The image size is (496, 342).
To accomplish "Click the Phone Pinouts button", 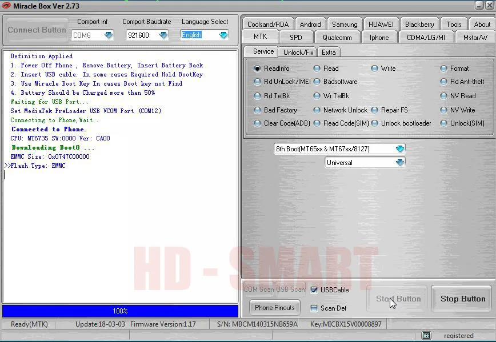I will (274, 308).
